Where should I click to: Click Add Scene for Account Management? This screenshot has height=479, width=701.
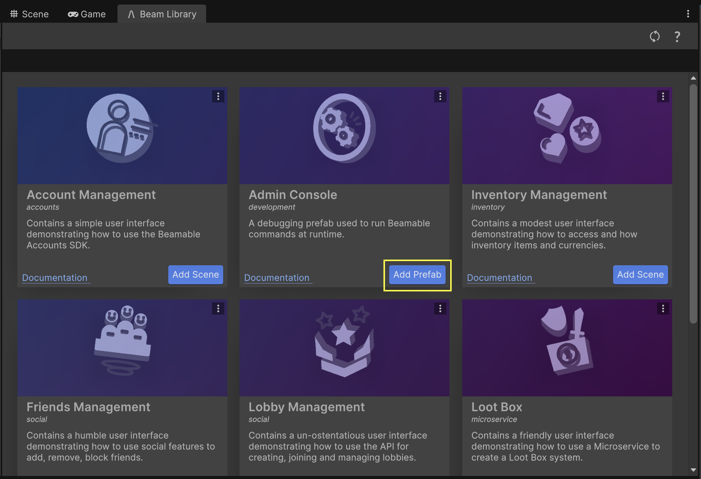(x=196, y=275)
